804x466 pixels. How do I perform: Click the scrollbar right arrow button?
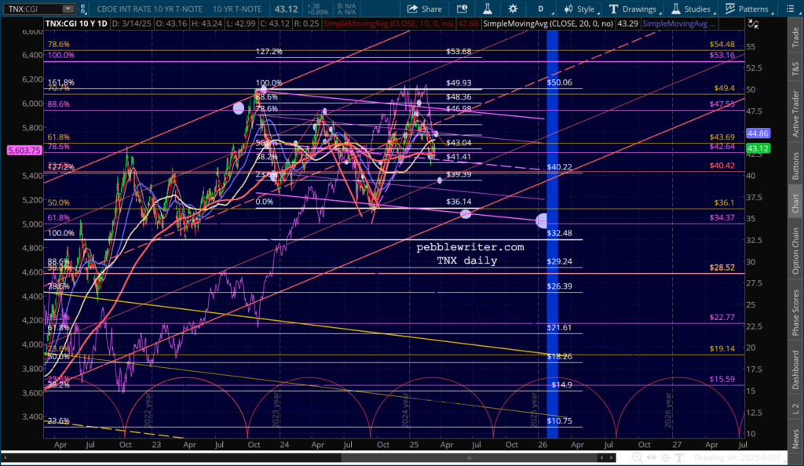pos(611,458)
